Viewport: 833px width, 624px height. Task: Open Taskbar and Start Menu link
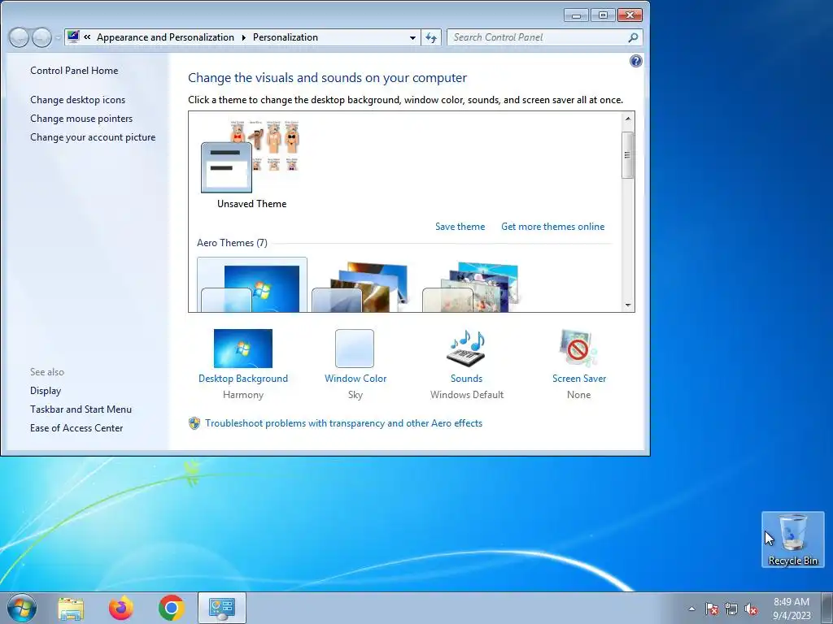pos(81,409)
